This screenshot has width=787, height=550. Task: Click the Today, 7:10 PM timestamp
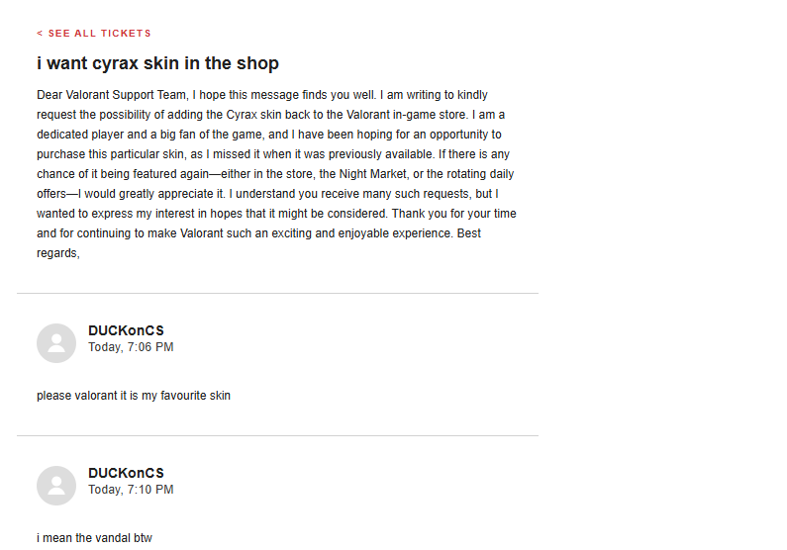tap(131, 490)
